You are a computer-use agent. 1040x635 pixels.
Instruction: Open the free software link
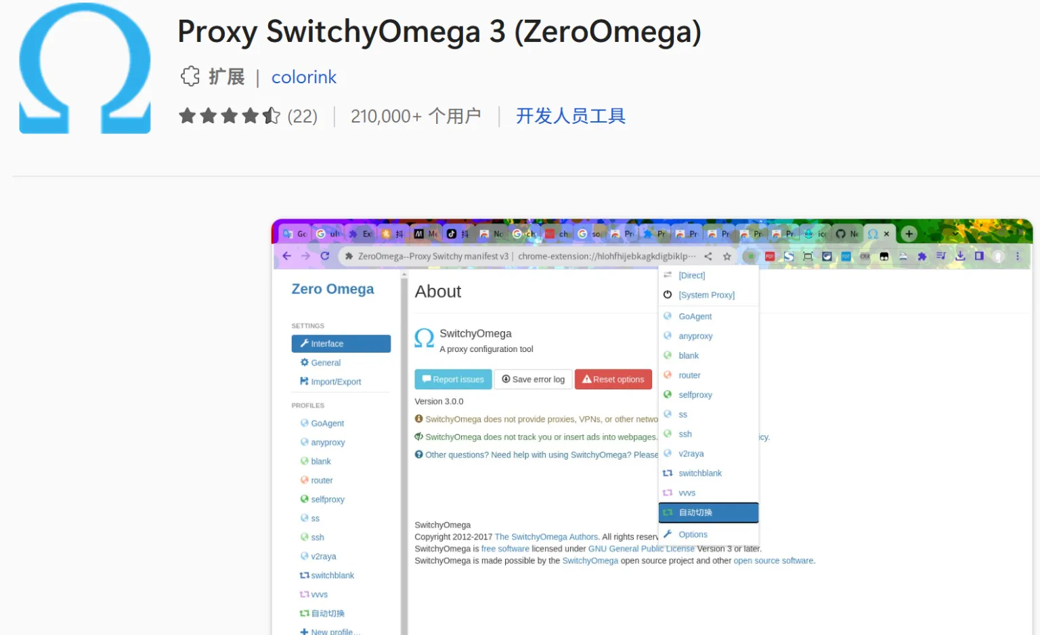coord(505,549)
